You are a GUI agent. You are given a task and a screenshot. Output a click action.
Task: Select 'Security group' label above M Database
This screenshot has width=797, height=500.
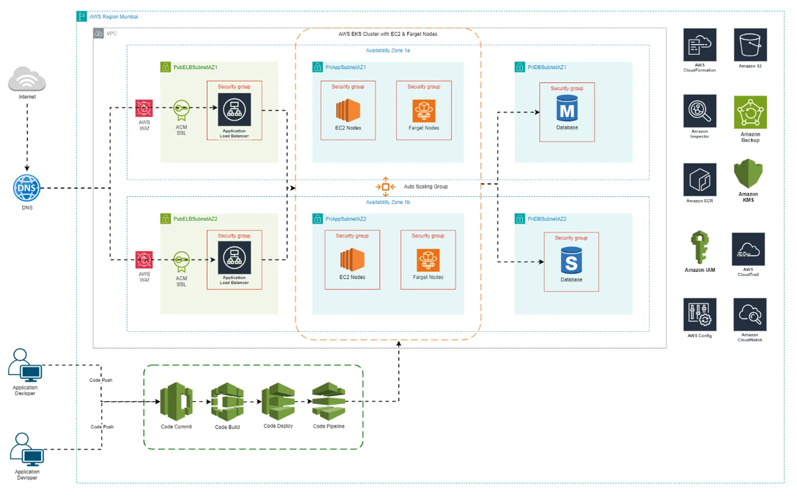[567, 88]
